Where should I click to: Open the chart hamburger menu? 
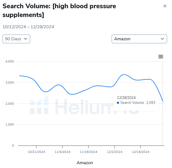coord(161,56)
